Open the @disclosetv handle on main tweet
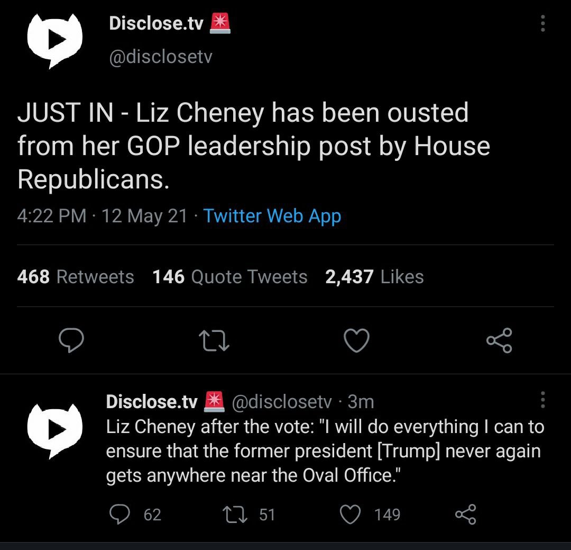571x550 pixels. point(160,57)
